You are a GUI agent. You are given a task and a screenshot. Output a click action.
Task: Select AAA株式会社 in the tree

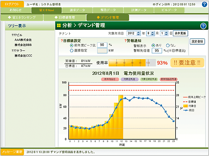[23, 40]
